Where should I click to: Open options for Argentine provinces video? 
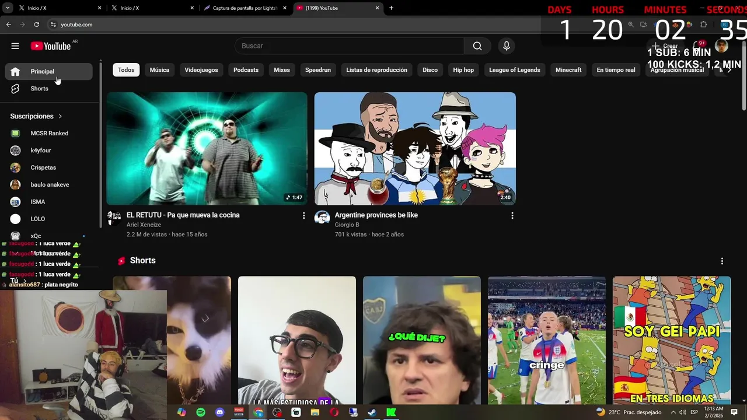(512, 216)
